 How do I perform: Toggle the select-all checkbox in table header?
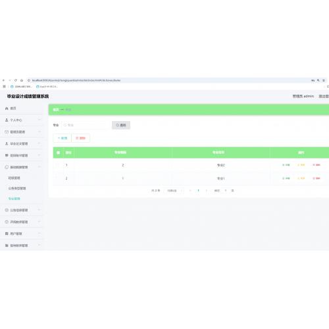[x=58, y=153]
